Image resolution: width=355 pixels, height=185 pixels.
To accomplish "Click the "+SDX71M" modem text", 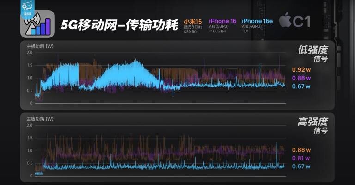I will 217,31.
